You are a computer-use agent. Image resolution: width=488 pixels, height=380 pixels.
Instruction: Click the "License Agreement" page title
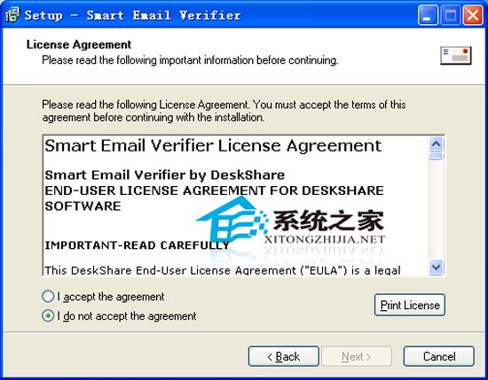(x=79, y=44)
